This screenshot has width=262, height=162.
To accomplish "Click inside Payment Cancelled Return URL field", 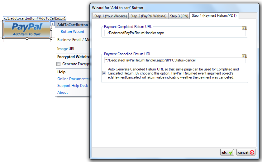I will 174,60.
